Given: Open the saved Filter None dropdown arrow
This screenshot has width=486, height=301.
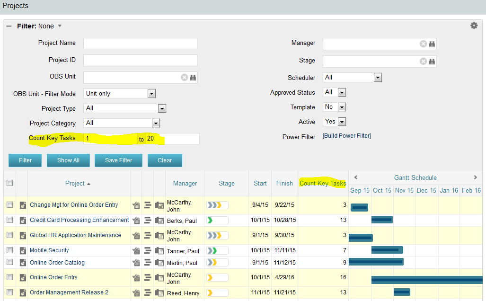Looking at the screenshot, I should coord(60,26).
